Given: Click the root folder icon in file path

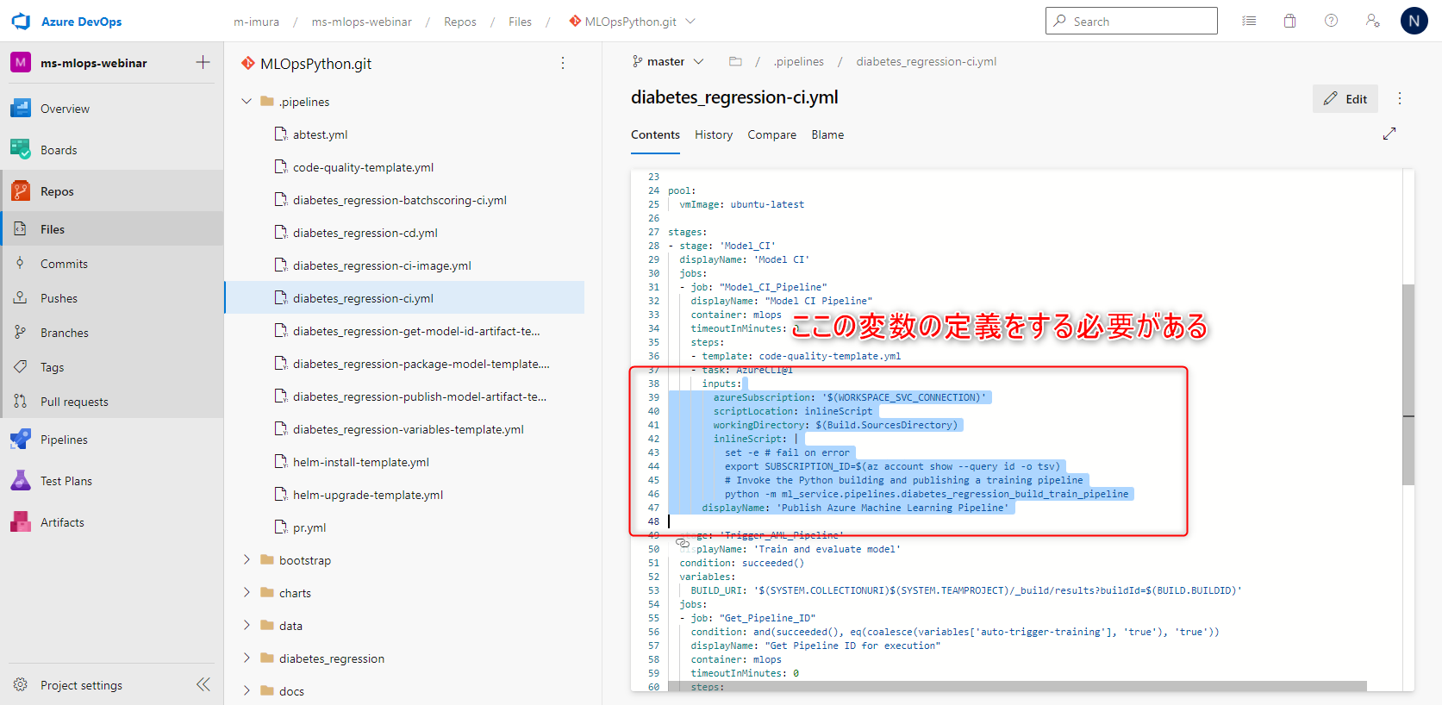Looking at the screenshot, I should [735, 61].
